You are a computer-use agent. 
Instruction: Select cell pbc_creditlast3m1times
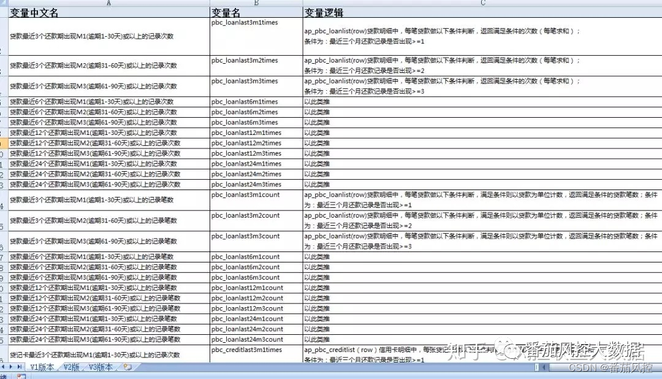coord(256,354)
